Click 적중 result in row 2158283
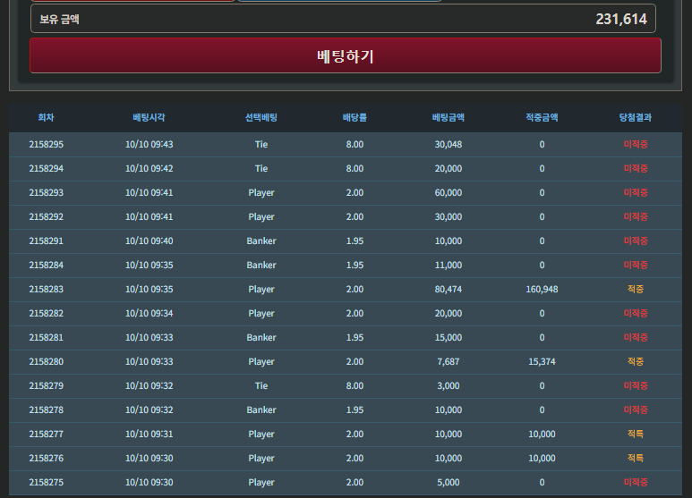Viewport: 692px width, 498px height. [x=636, y=290]
